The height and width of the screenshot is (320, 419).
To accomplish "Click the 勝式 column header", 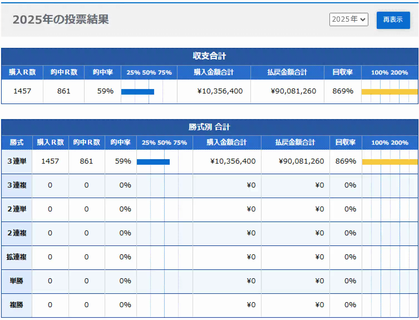I will pyautogui.click(x=17, y=142).
